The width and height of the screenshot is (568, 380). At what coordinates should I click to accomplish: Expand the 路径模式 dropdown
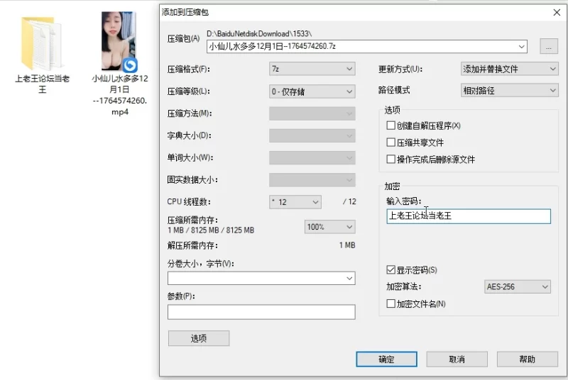[509, 91]
